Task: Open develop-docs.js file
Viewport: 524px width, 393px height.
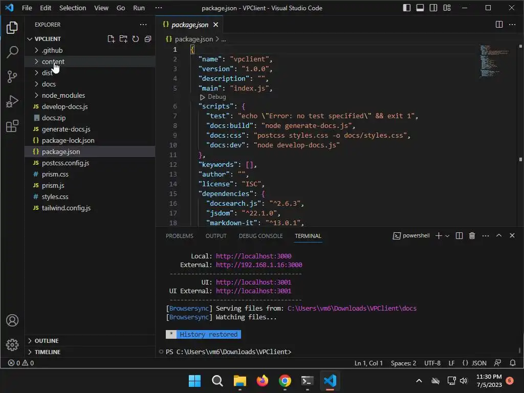Action: tap(90, 106)
